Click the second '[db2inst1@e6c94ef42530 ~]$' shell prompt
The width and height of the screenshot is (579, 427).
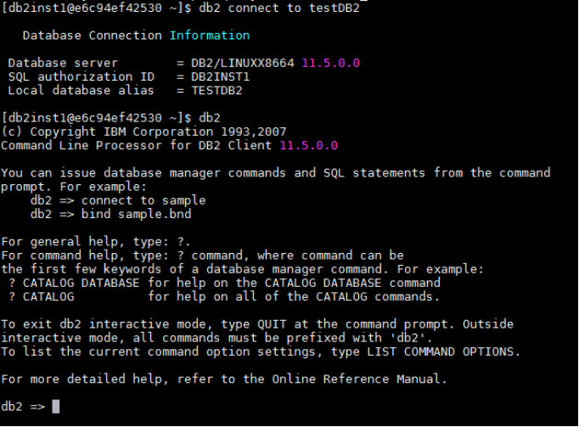point(97,117)
